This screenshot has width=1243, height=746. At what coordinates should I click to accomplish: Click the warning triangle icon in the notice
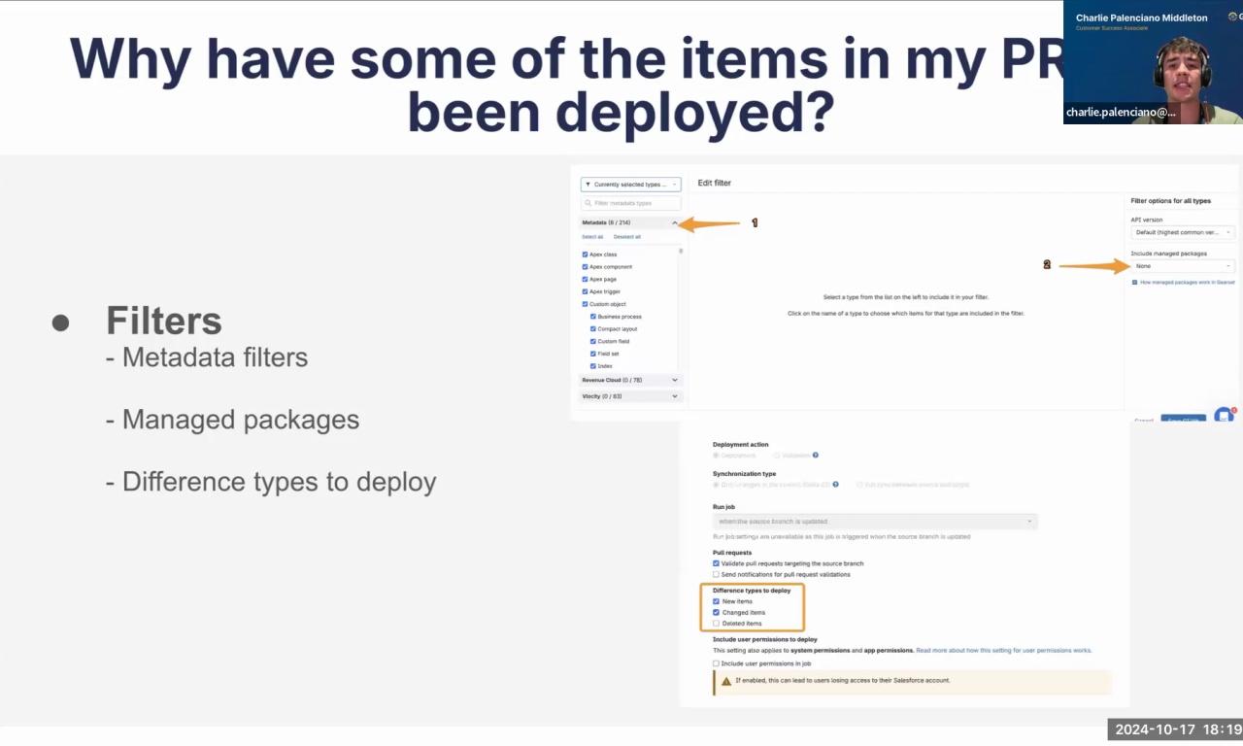pos(725,681)
